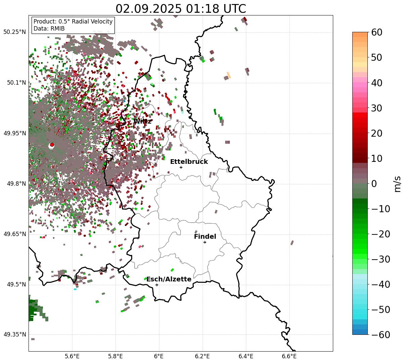The image size is (405, 363).
Task: Select the Findel city label
Action: (x=205, y=236)
